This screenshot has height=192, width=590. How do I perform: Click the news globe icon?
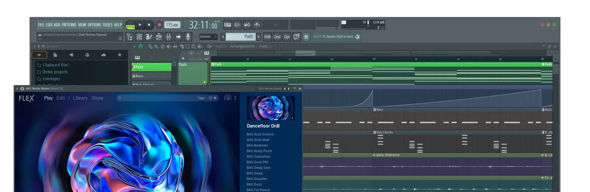click(358, 37)
